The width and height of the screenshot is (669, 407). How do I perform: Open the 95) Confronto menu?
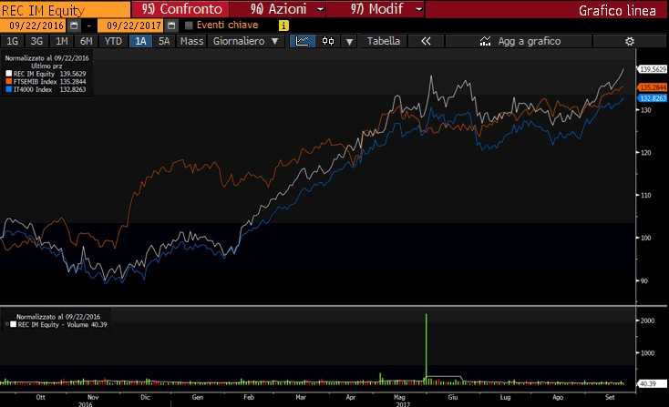[181, 9]
